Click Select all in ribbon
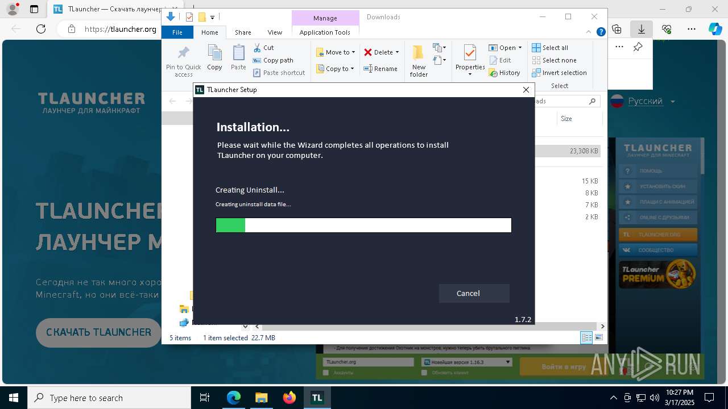 pyautogui.click(x=550, y=48)
